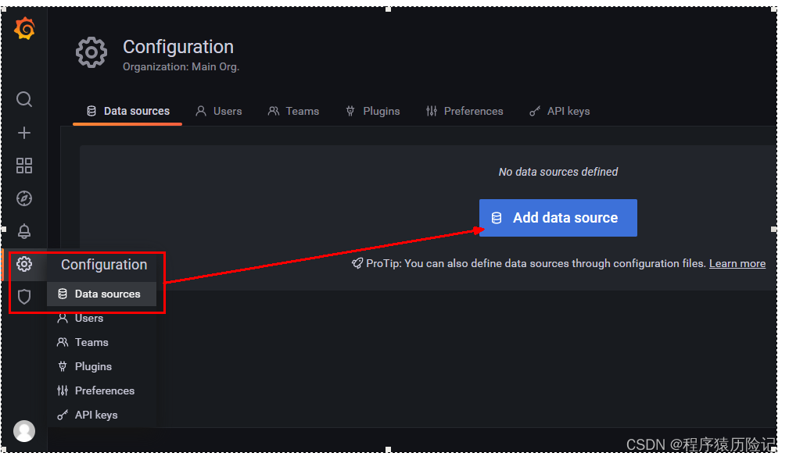Viewport: 789px width, 460px height.
Task: Click the Configuration gear icon in sidebar
Action: point(24,264)
